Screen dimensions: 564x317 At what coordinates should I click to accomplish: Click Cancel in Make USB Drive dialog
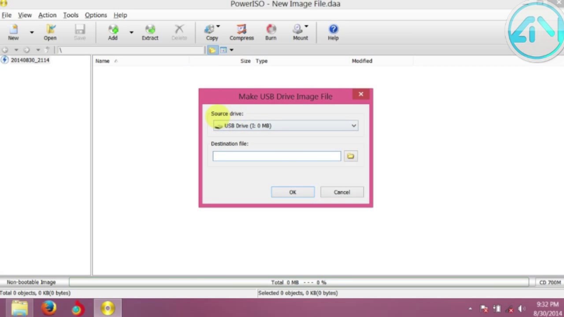tap(342, 192)
